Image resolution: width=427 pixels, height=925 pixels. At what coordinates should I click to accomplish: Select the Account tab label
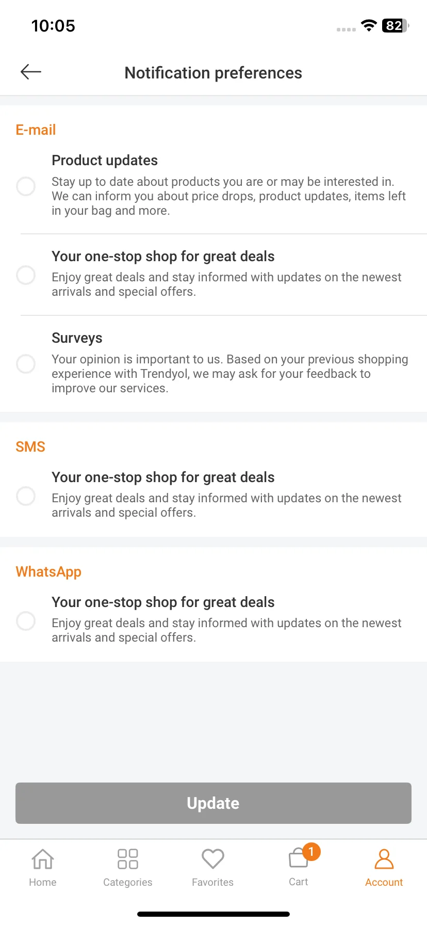384,882
